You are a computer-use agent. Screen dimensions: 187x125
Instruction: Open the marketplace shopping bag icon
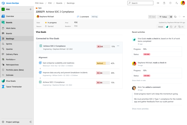click(x=164, y=3)
